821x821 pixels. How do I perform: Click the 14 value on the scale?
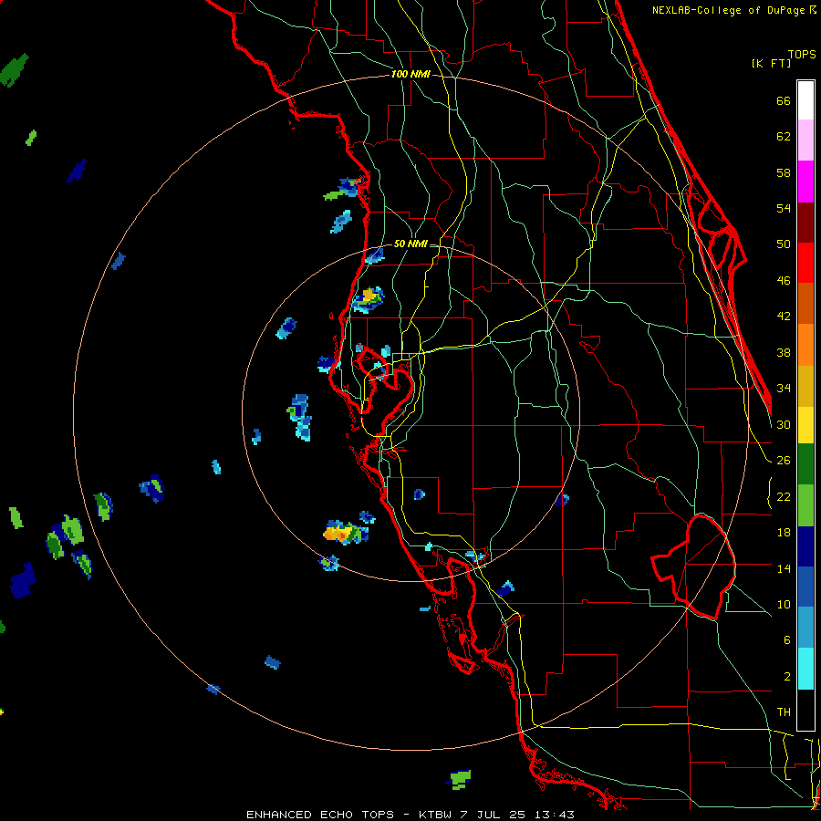(784, 568)
